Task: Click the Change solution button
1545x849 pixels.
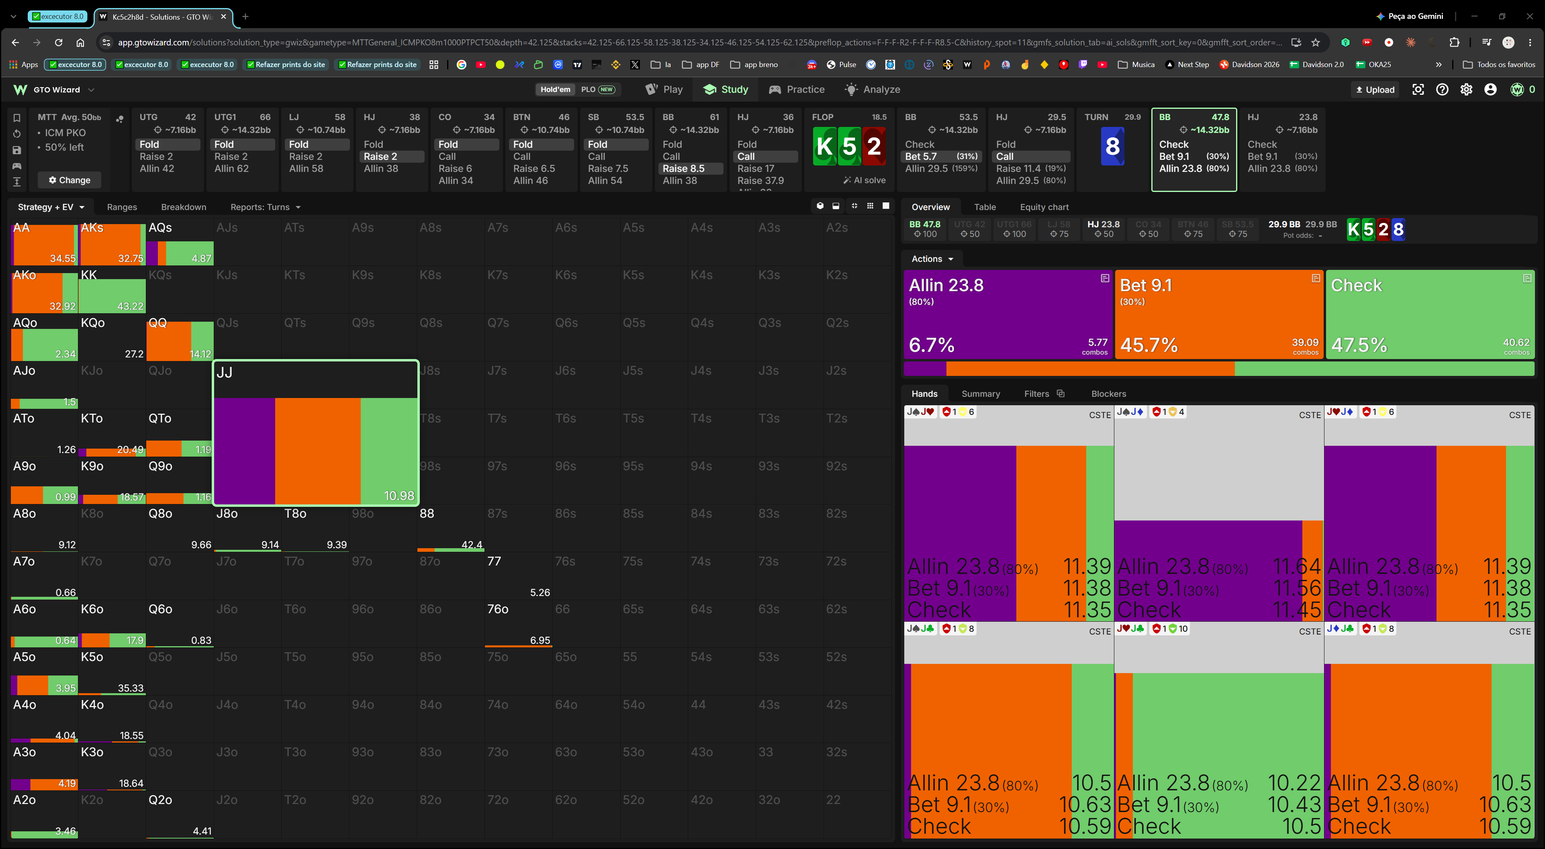Action: click(x=69, y=180)
